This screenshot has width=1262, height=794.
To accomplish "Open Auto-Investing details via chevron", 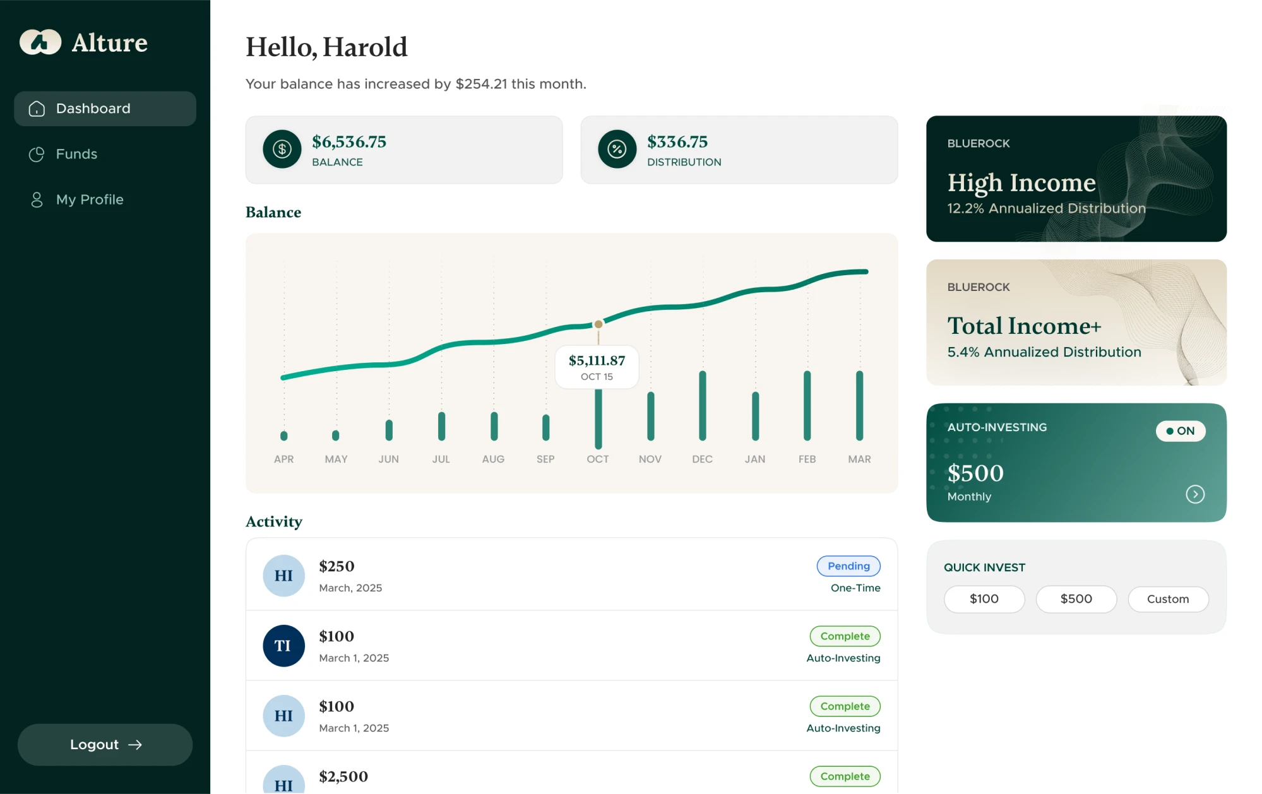I will coord(1195,494).
